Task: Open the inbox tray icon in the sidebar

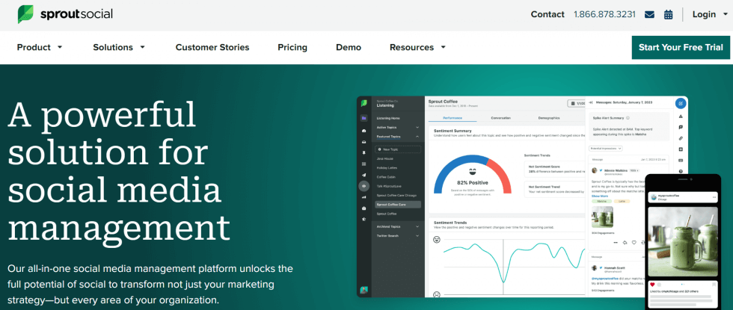Action: coord(364,141)
